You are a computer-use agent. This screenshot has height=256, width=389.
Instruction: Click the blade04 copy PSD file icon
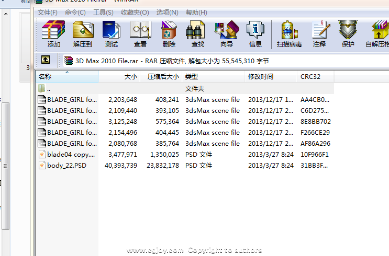click(x=42, y=154)
